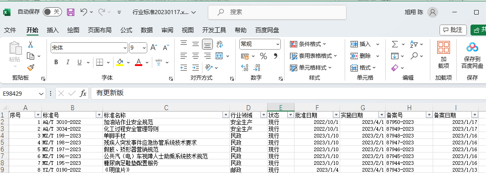Open Quick Access Toolbar customize dropdown
Screen dimensions: 486x173
(x=119, y=12)
